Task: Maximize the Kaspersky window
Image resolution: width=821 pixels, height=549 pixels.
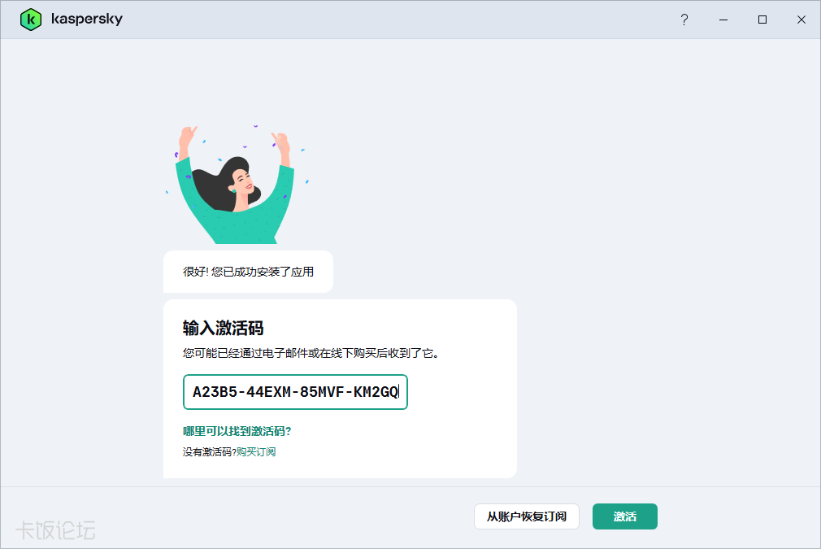Action: pyautogui.click(x=762, y=20)
